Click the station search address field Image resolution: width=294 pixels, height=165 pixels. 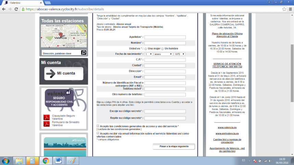(x=61, y=53)
